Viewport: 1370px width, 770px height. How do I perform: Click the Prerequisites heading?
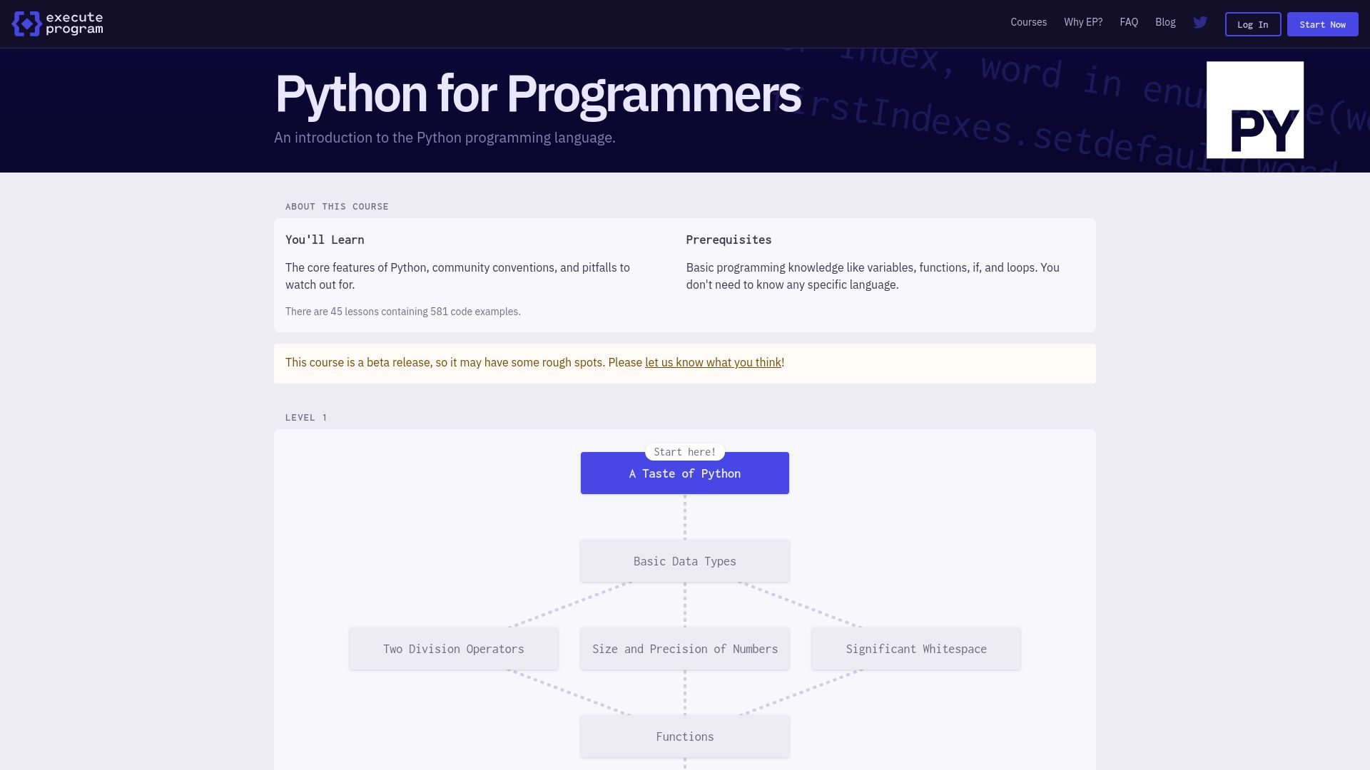click(x=729, y=240)
